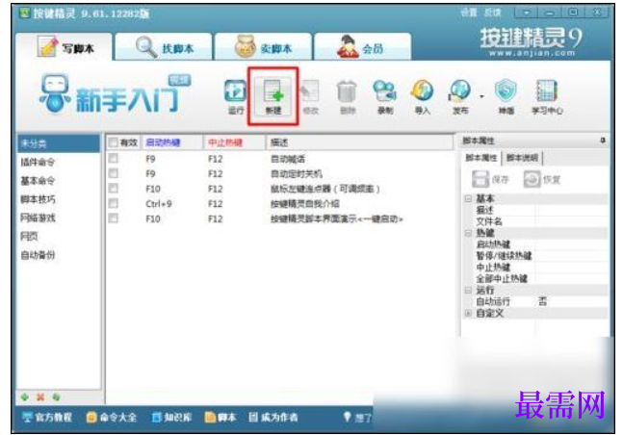The height and width of the screenshot is (435, 623).
Task: Click the 修改 (Modify) script icon
Action: coord(310,95)
